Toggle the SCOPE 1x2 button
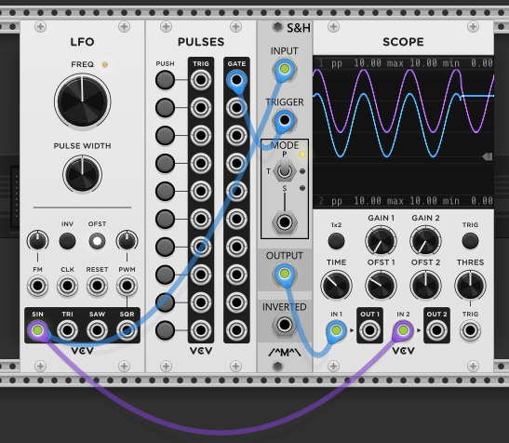This screenshot has width=509, height=443. [336, 241]
